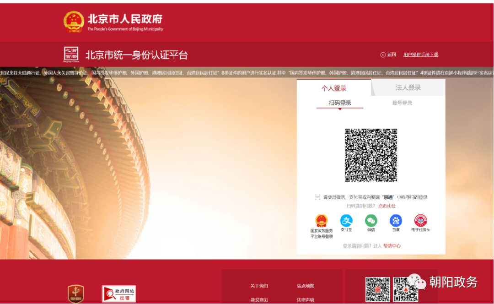The width and height of the screenshot is (494, 304).
Task: Select the 电子社保卡 login icon
Action: (x=420, y=220)
